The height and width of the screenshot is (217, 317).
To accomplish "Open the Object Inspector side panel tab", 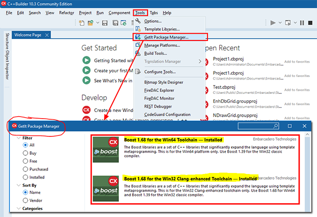I will [7, 65].
